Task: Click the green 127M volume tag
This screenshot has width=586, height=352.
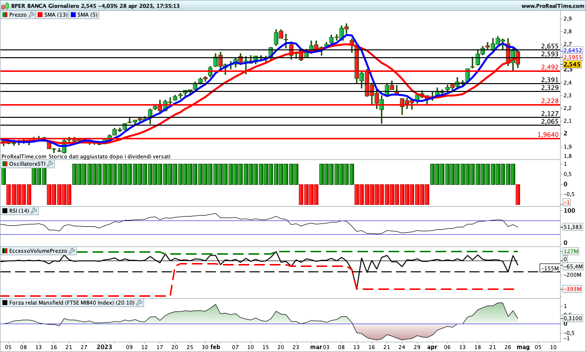Action: point(571,251)
